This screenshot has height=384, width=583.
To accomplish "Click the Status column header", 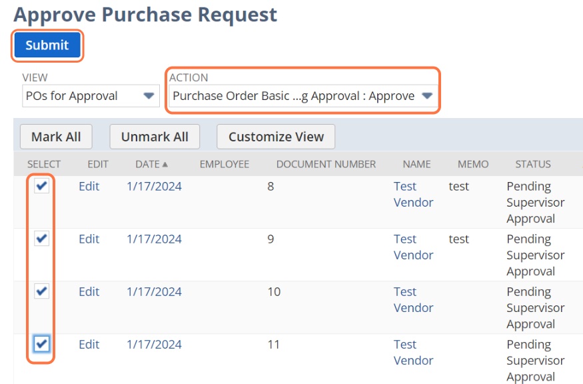I will (x=532, y=164).
